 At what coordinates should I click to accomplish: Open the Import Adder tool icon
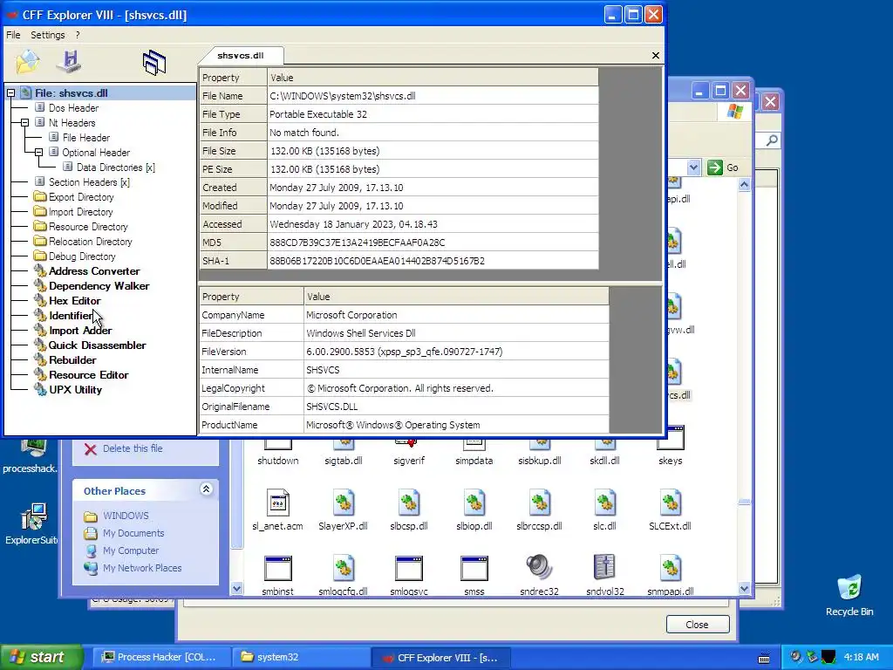coord(40,330)
